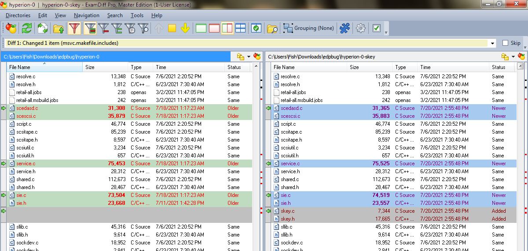Click the right pane browse folder icon
The width and height of the screenshot is (528, 251).
pyautogui.click(x=505, y=57)
